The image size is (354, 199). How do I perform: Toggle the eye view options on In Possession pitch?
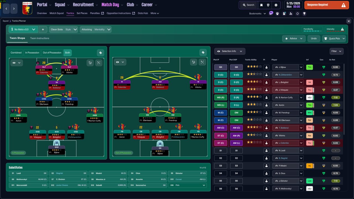tap(16, 63)
